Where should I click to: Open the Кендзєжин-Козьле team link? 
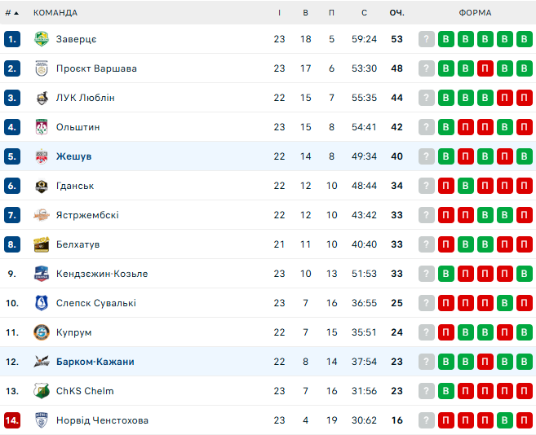(x=102, y=274)
